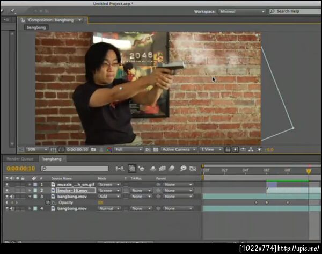Toggle visibility of layer 4 bangbang.mov
The width and height of the screenshot is (322, 254).
(7, 208)
